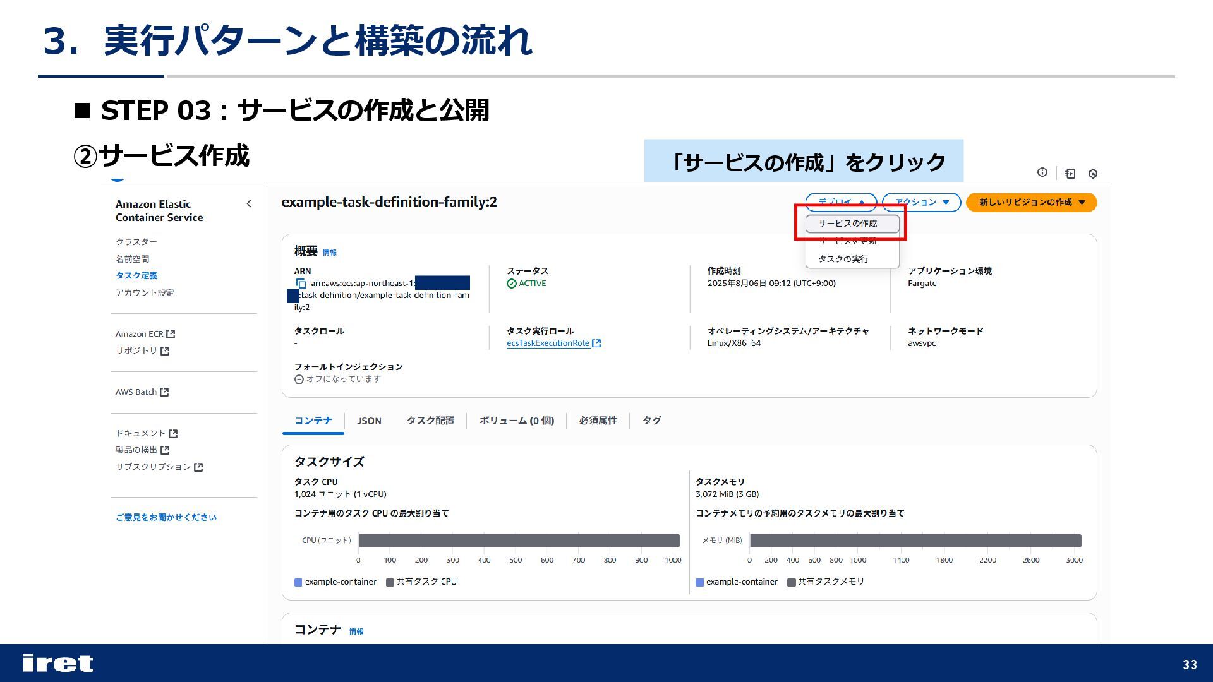Select サービスの作成 from the deploy menu
1213x682 pixels.
[x=852, y=224]
